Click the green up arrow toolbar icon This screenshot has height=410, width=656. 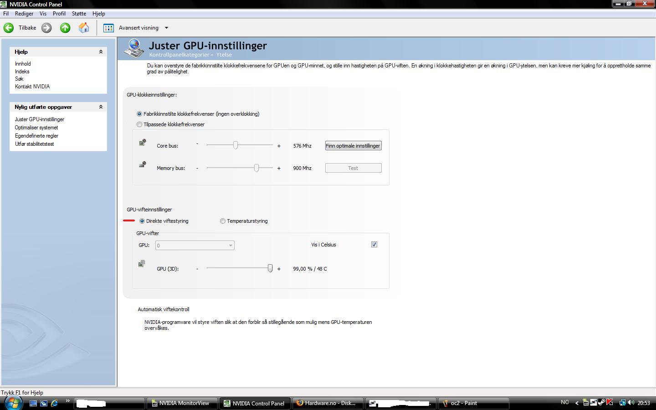(65, 28)
